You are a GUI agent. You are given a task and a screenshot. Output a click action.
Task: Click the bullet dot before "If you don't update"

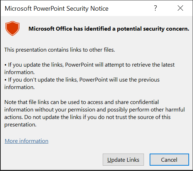pos(5,80)
